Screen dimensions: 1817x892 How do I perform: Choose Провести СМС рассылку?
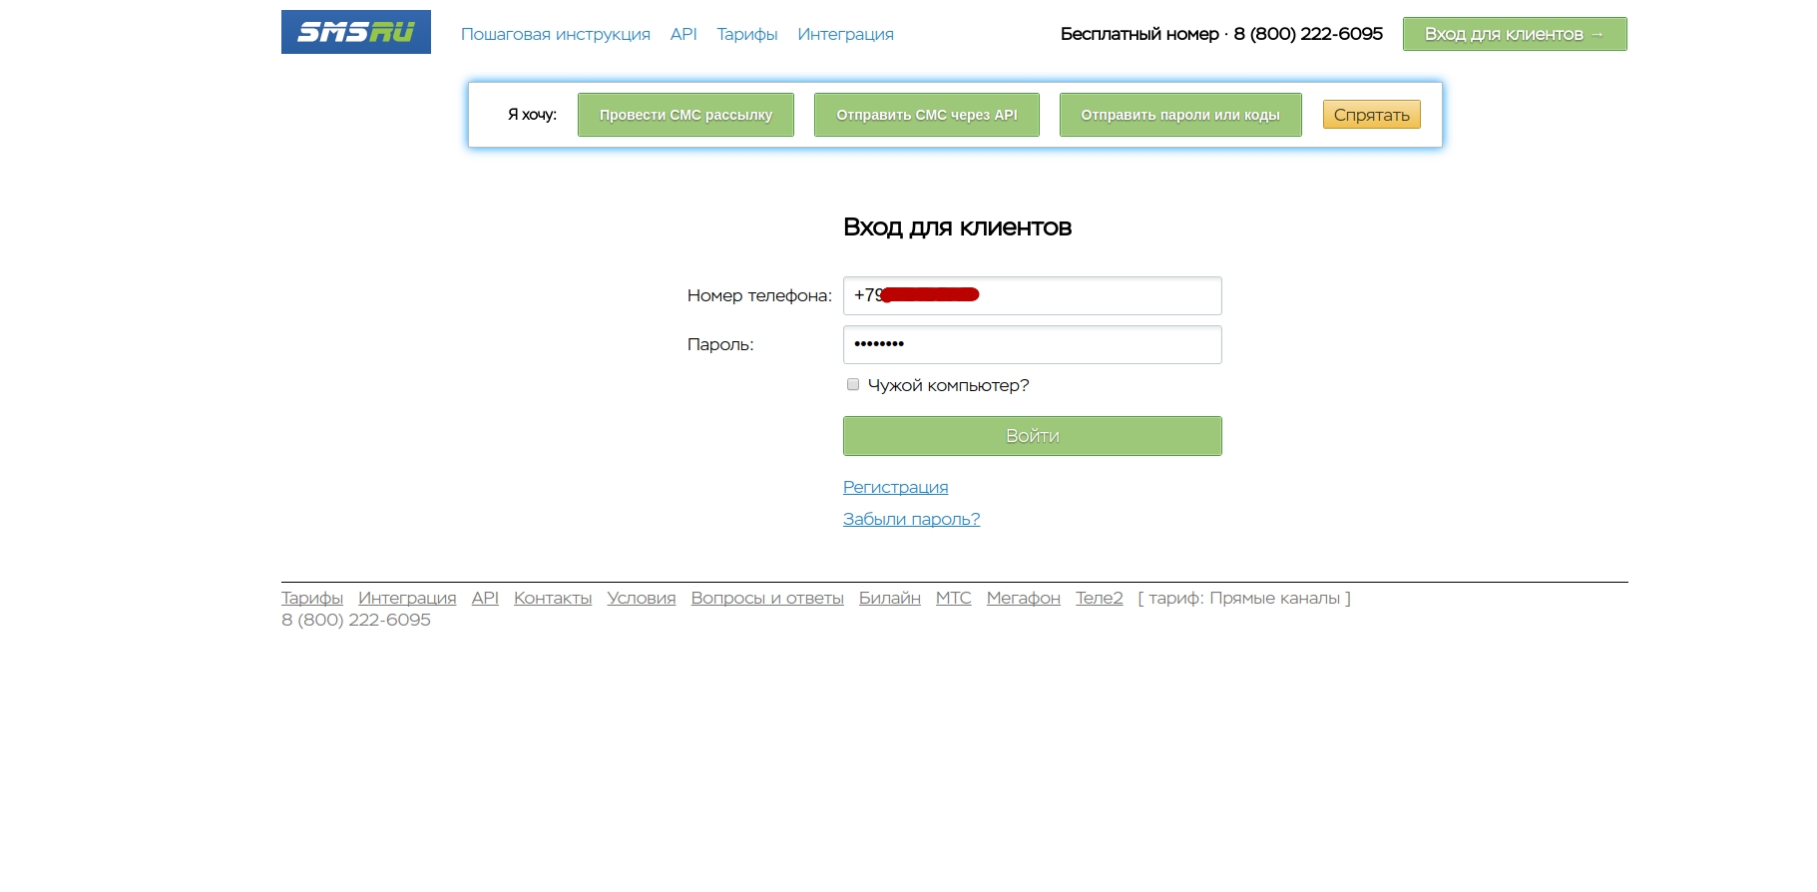(x=685, y=115)
